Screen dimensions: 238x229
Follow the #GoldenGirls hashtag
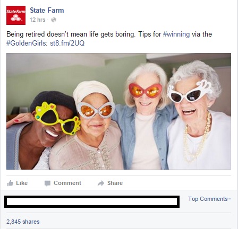pyautogui.click(x=27, y=43)
